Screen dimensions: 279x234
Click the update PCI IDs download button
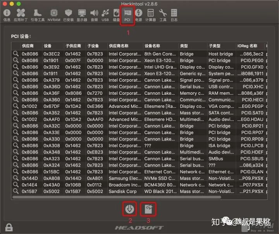coord(129,209)
